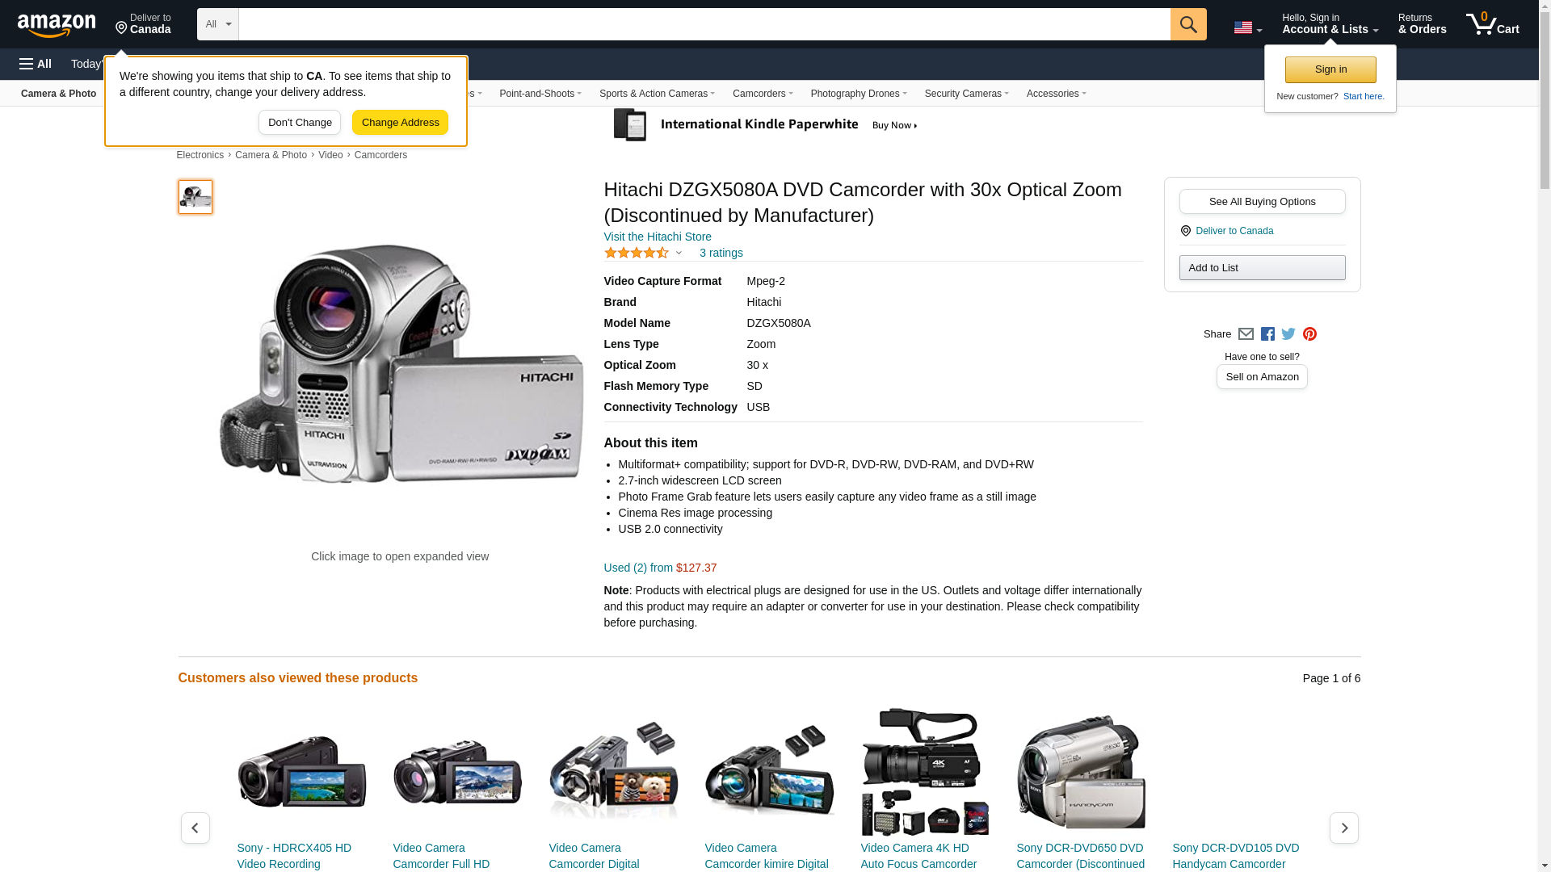The image size is (1551, 872).
Task: Share product on Twitter icon
Action: pos(1288,334)
